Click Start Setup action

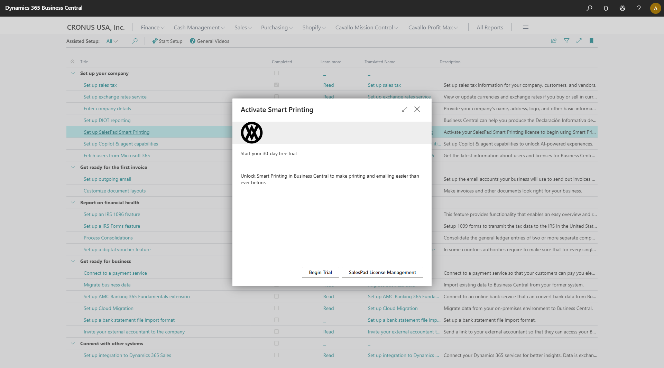coord(167,41)
